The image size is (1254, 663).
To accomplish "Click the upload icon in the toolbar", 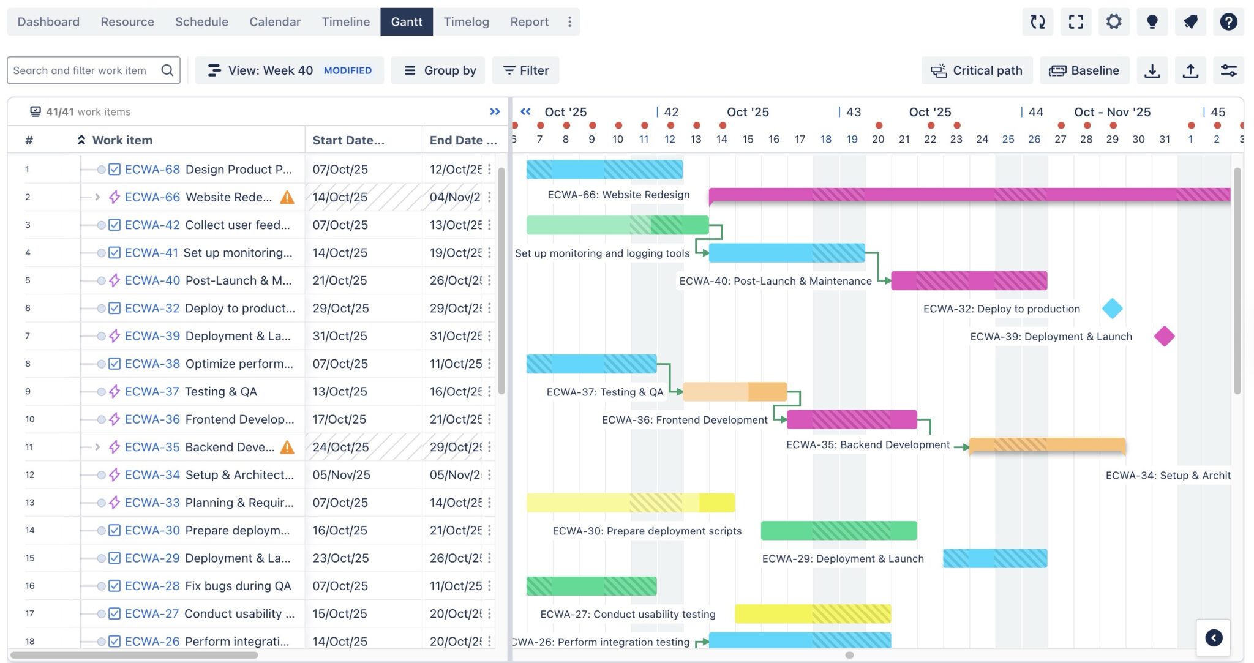I will pos(1191,70).
